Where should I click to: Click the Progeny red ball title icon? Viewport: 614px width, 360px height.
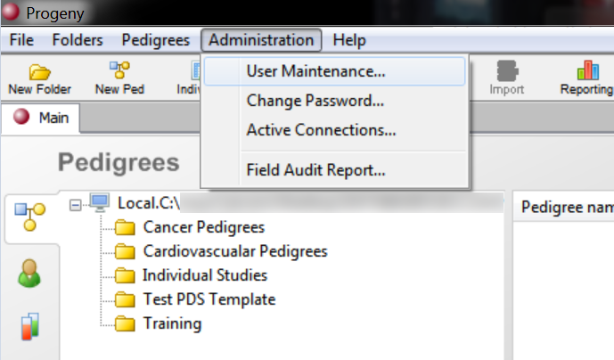[11, 12]
